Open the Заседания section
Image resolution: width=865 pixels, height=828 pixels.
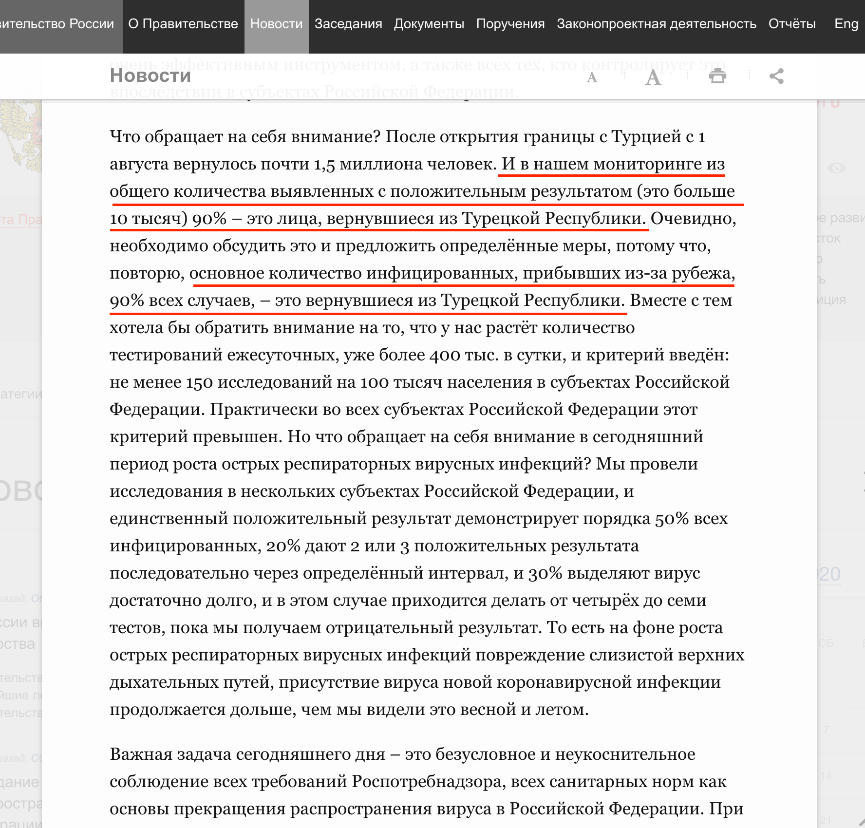tap(349, 23)
